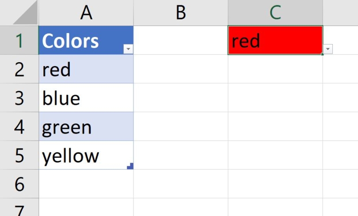Select row 6 header

tap(19, 184)
